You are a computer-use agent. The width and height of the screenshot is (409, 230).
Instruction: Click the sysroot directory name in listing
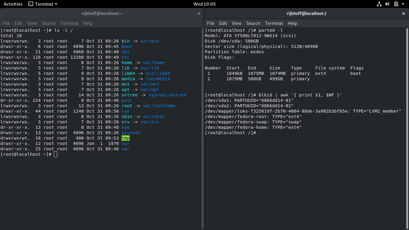coord(131,133)
